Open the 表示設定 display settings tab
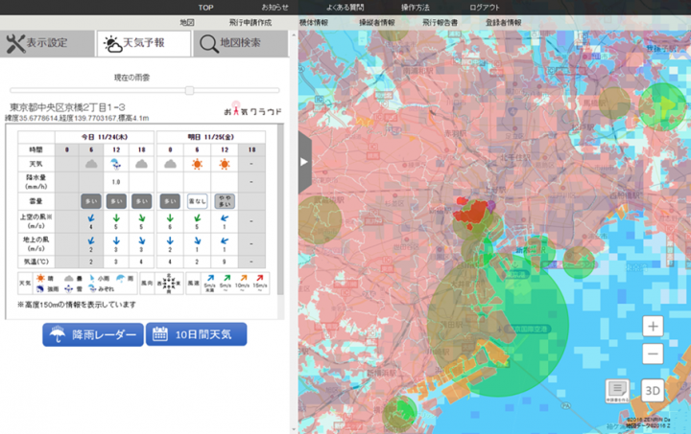 click(46, 43)
